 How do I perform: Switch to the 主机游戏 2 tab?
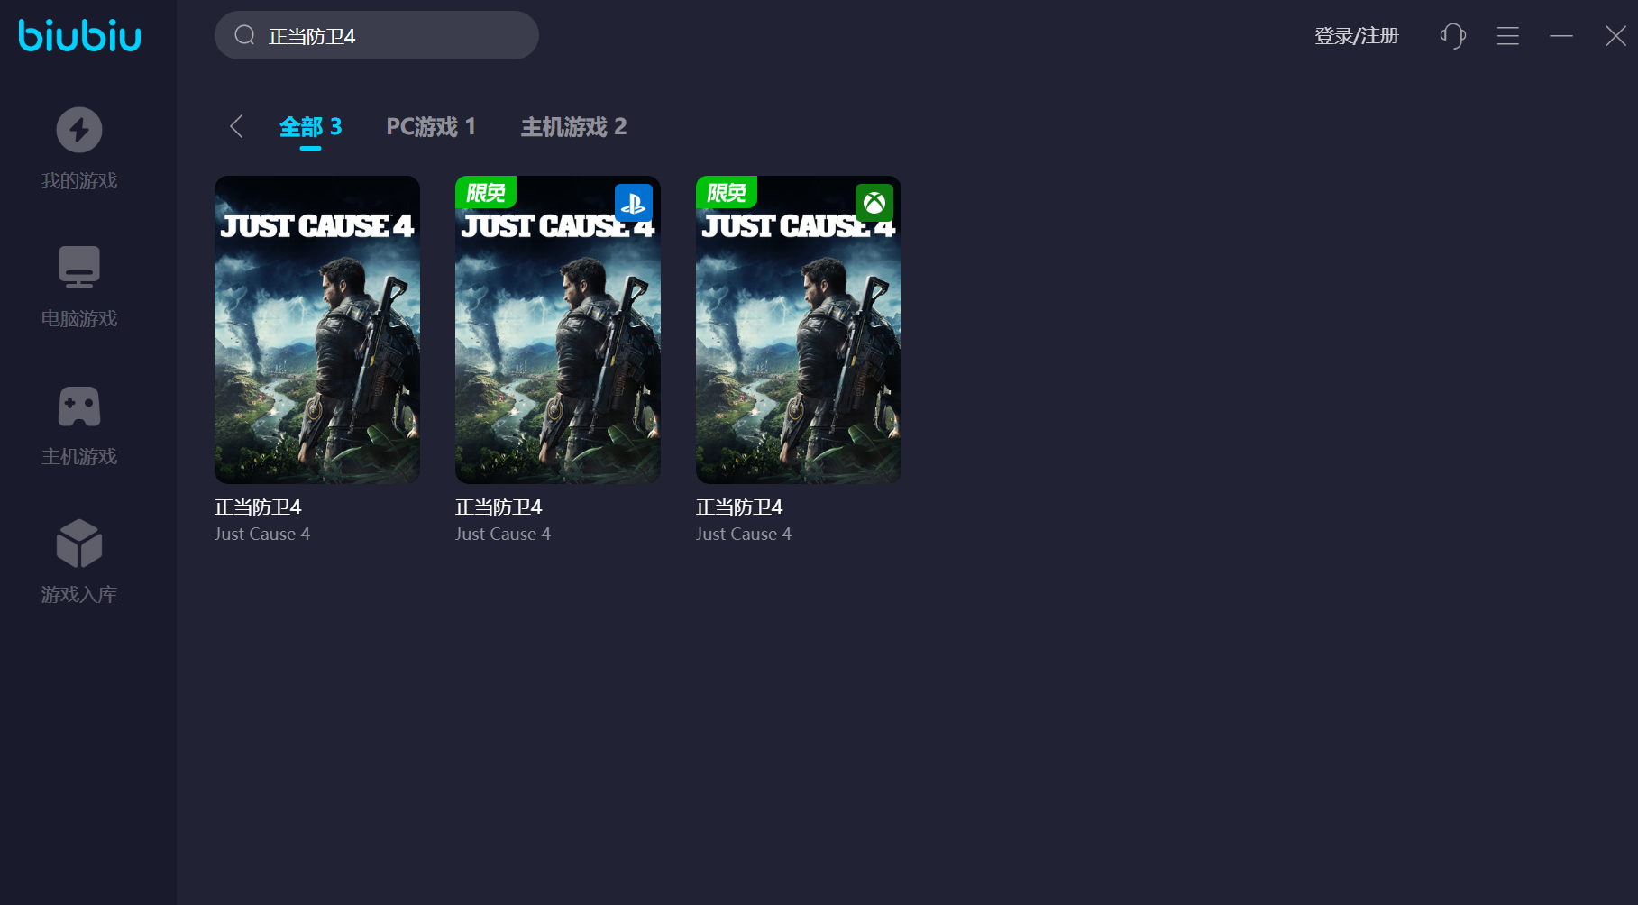573,127
